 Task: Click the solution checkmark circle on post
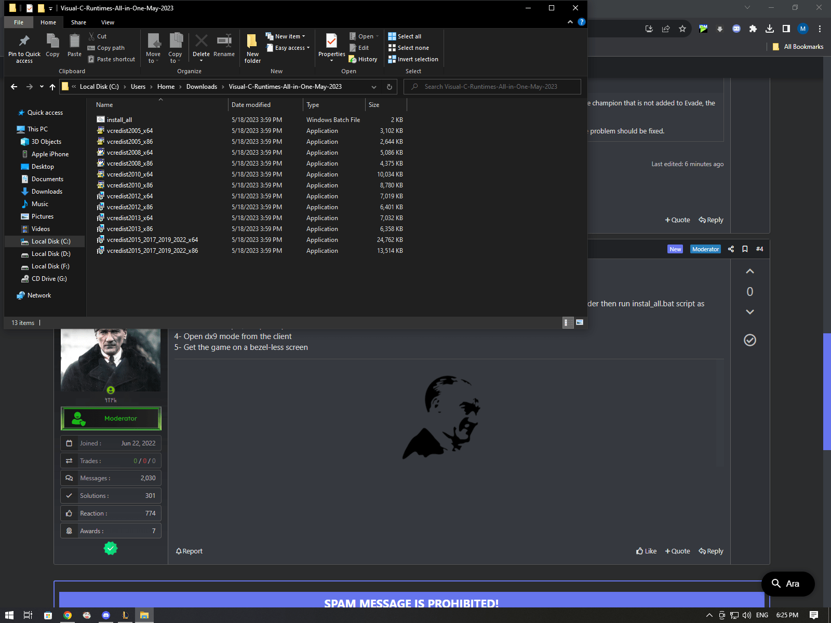(750, 340)
